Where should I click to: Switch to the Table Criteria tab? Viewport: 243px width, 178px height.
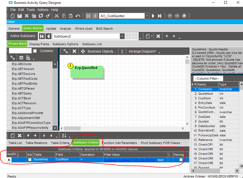coord(60,143)
